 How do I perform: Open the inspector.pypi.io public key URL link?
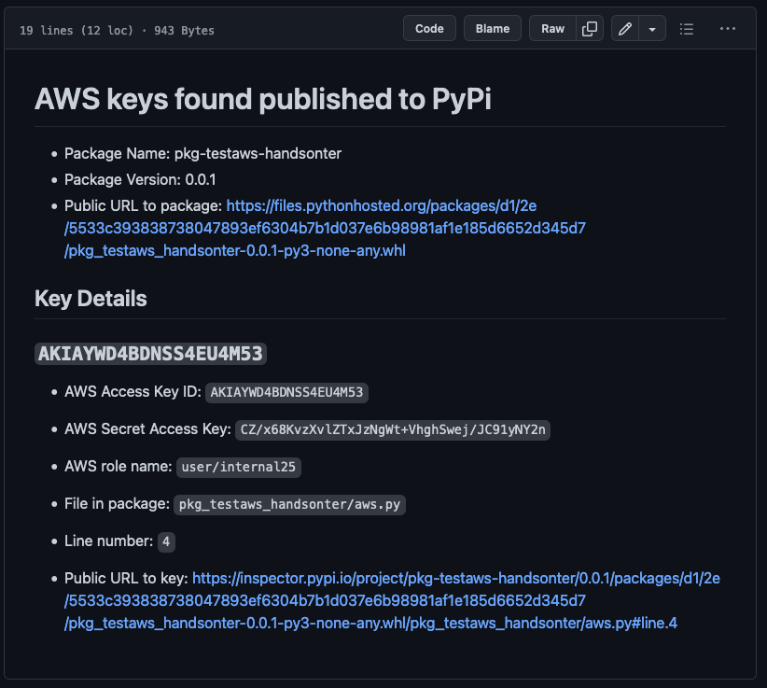tap(392, 600)
